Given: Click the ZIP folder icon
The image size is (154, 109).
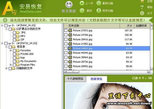Looking at the screenshot, I should coord(18,40).
